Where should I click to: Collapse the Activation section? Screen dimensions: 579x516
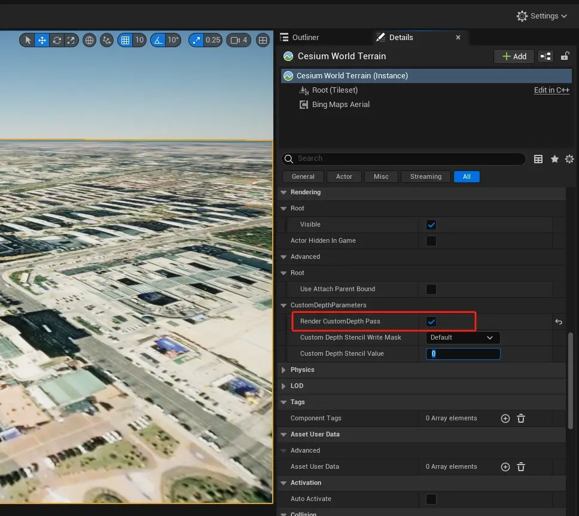(x=284, y=483)
